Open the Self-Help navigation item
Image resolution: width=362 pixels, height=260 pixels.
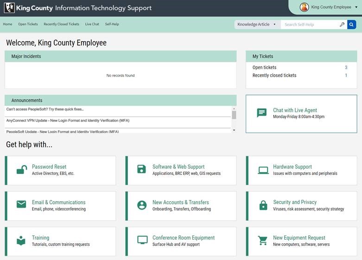click(x=112, y=24)
